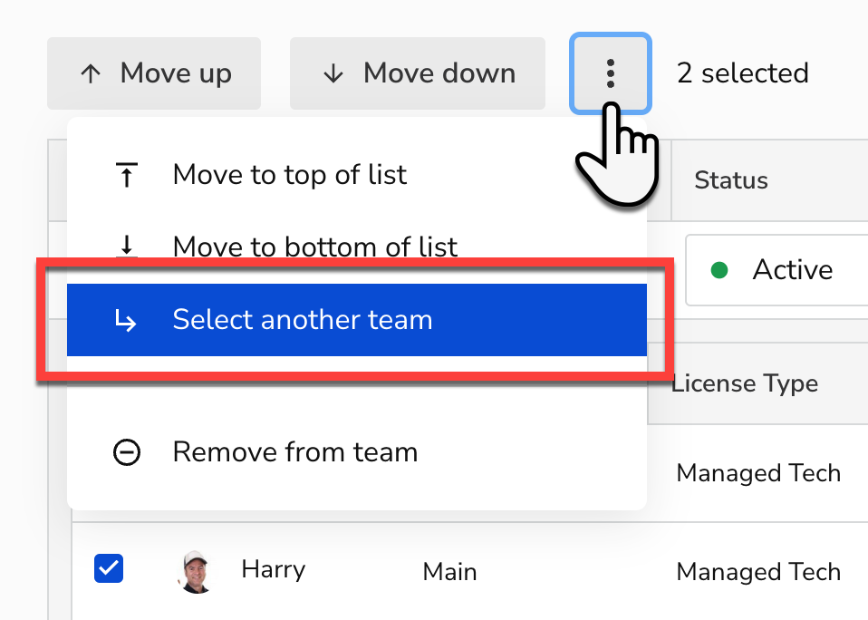
Task: Open the Active status dropdown
Action: pyautogui.click(x=776, y=270)
